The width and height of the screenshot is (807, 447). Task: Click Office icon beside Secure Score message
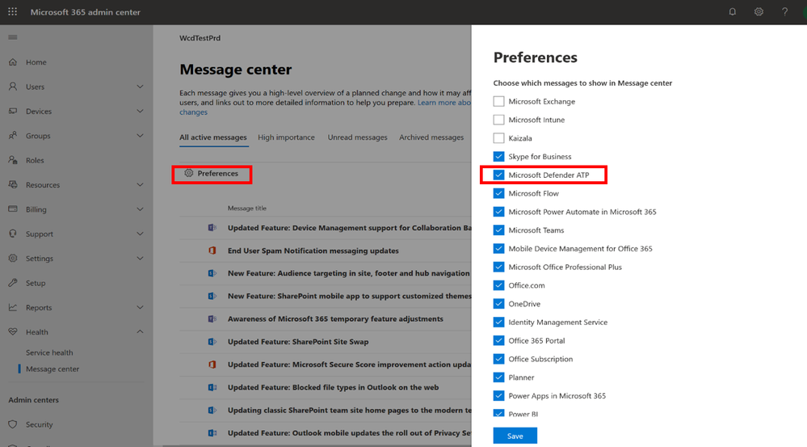[212, 364]
